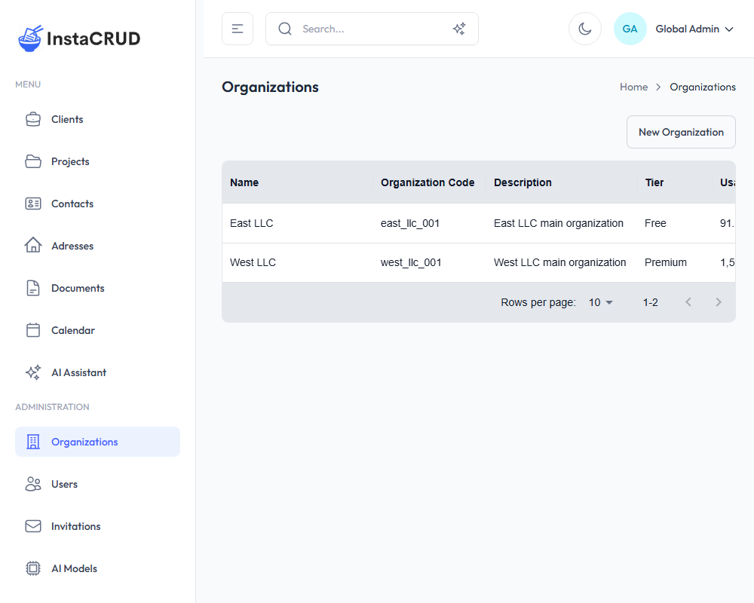754x603 pixels.
Task: Click the Contacts sidebar icon
Action: pos(33,203)
